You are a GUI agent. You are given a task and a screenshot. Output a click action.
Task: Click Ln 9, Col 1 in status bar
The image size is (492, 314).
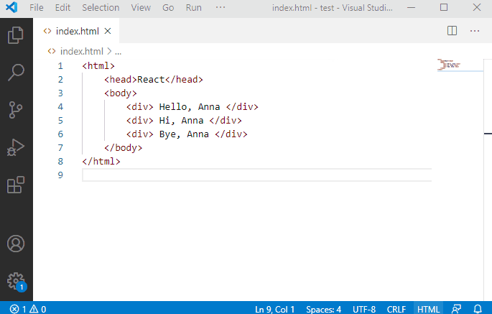point(275,309)
